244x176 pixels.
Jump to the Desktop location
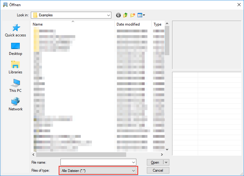tap(15, 49)
